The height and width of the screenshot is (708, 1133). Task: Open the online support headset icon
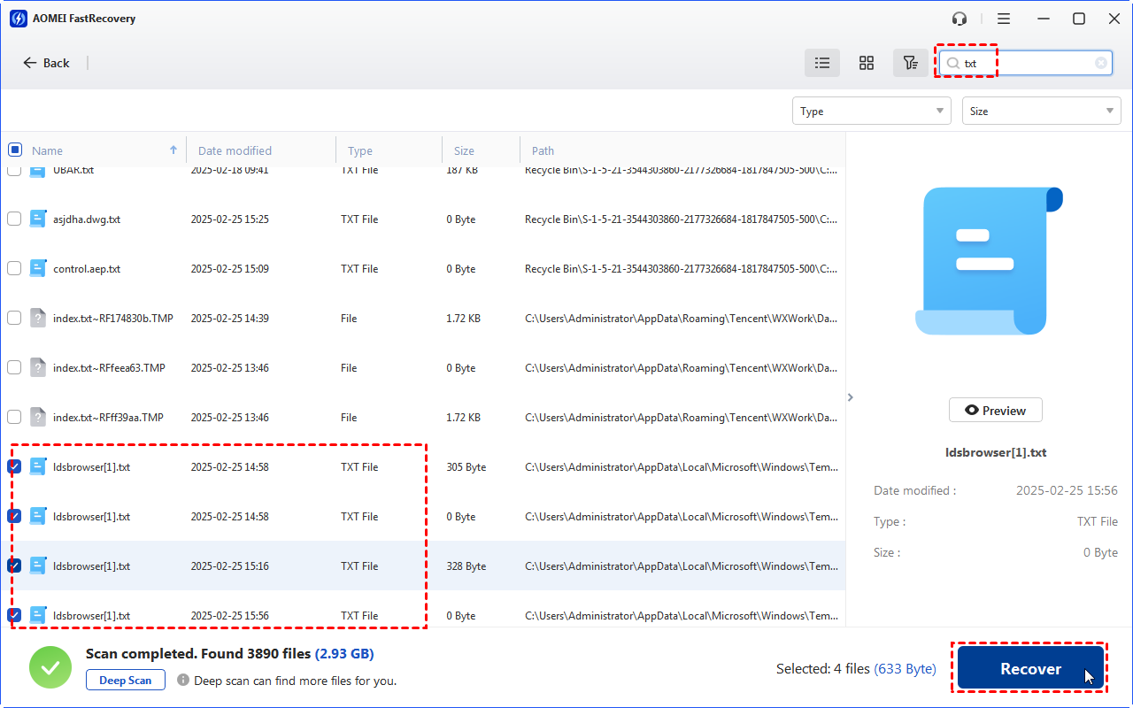tap(959, 18)
